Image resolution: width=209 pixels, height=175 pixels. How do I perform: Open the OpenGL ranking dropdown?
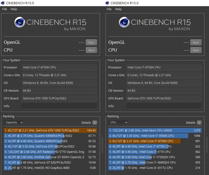click(14, 122)
